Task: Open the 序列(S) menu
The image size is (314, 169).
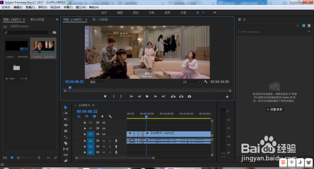Action: pos(42,7)
